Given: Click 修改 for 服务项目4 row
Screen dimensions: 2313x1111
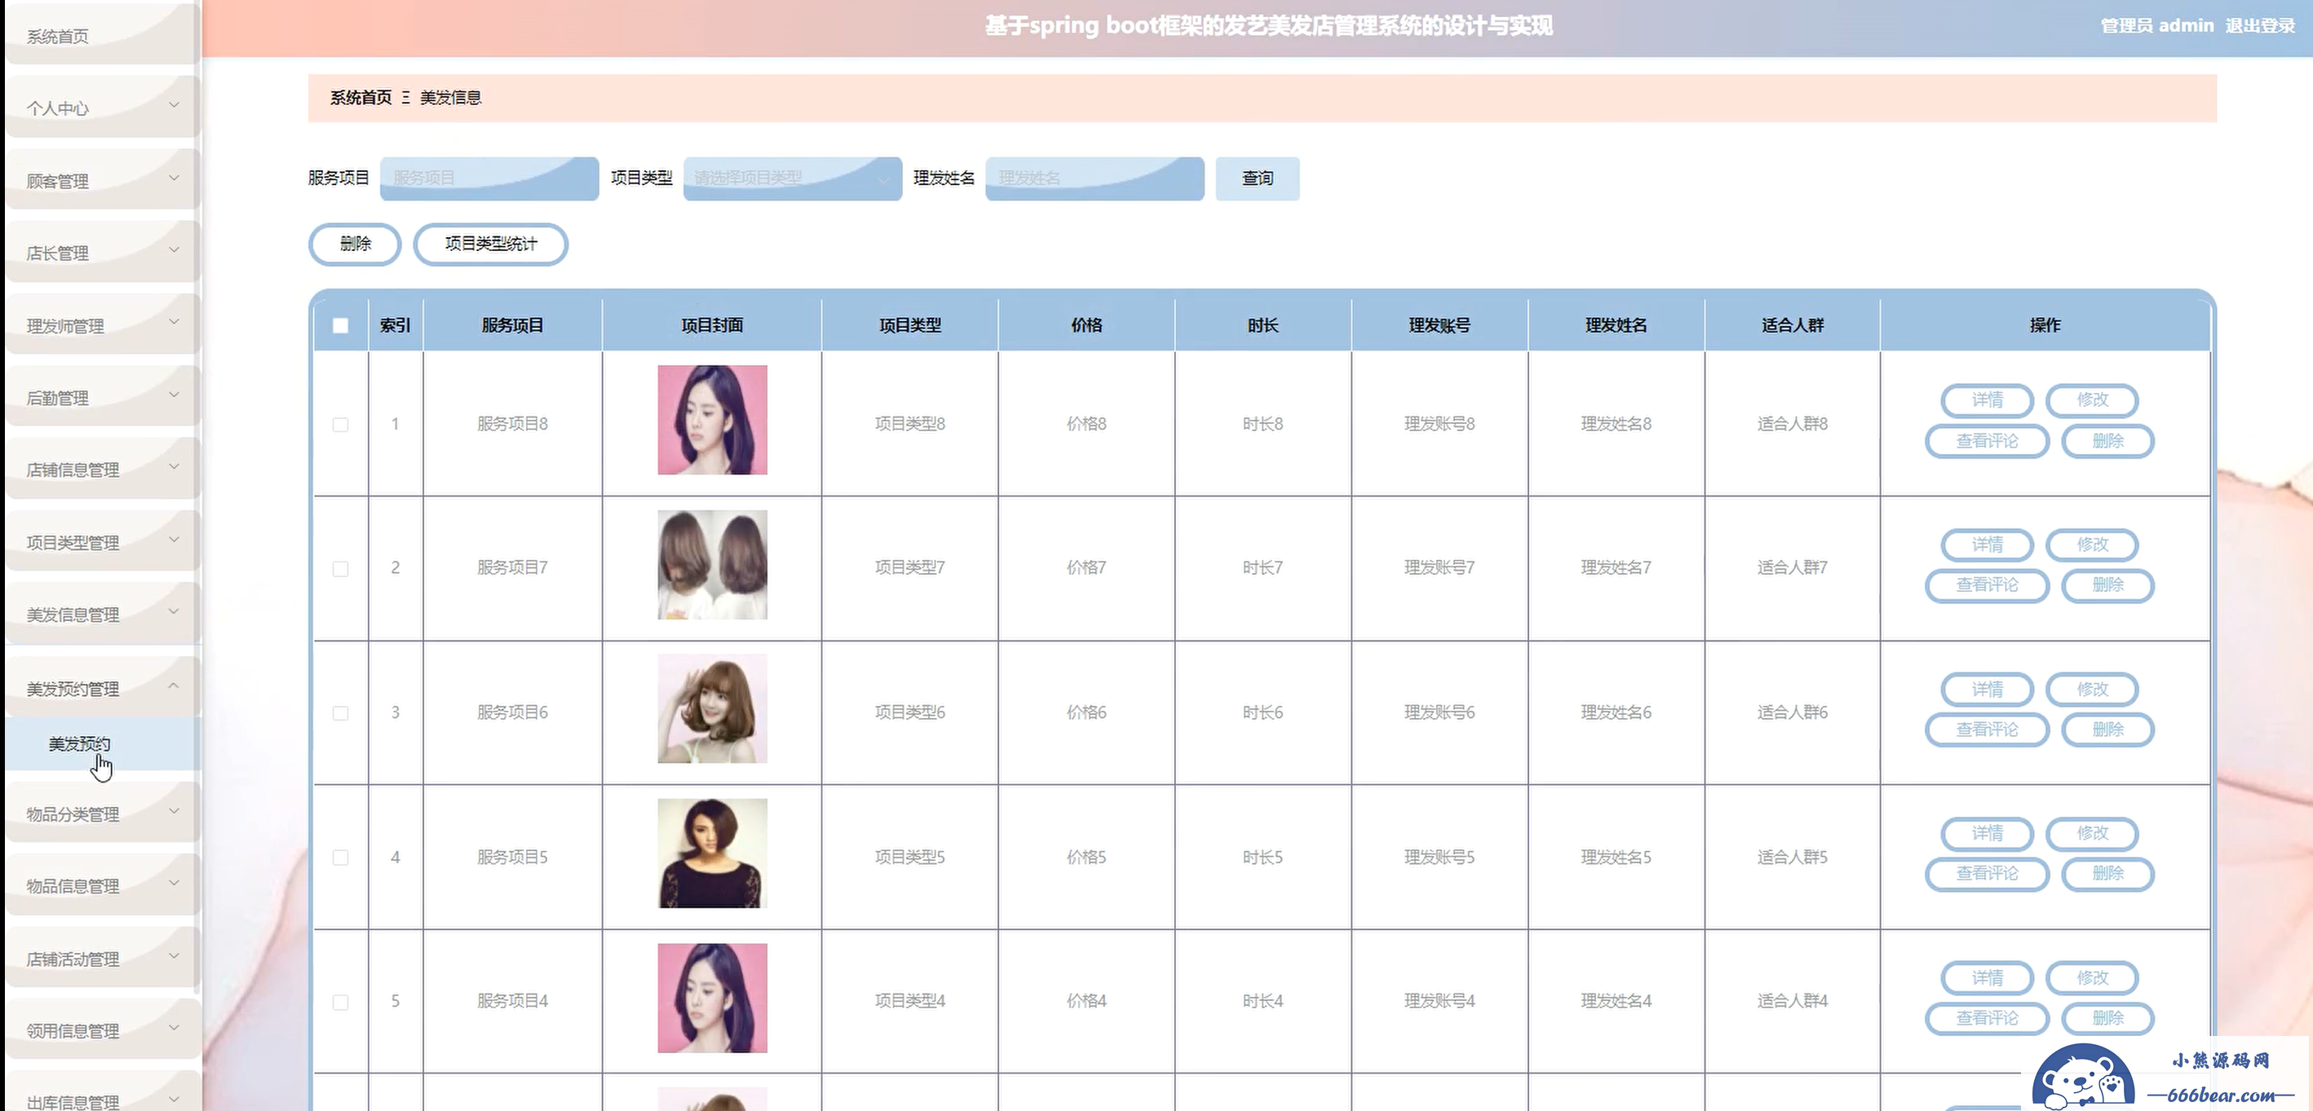Looking at the screenshot, I should 2092,978.
